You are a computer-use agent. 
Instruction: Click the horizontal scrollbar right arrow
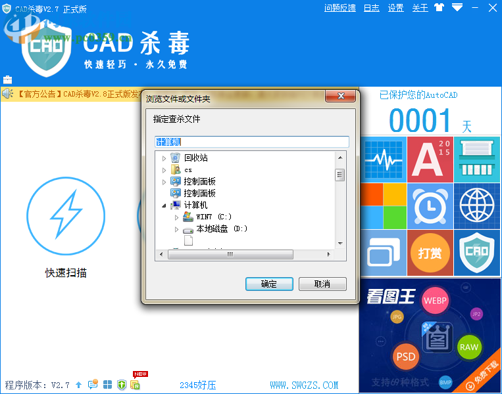pos(328,254)
